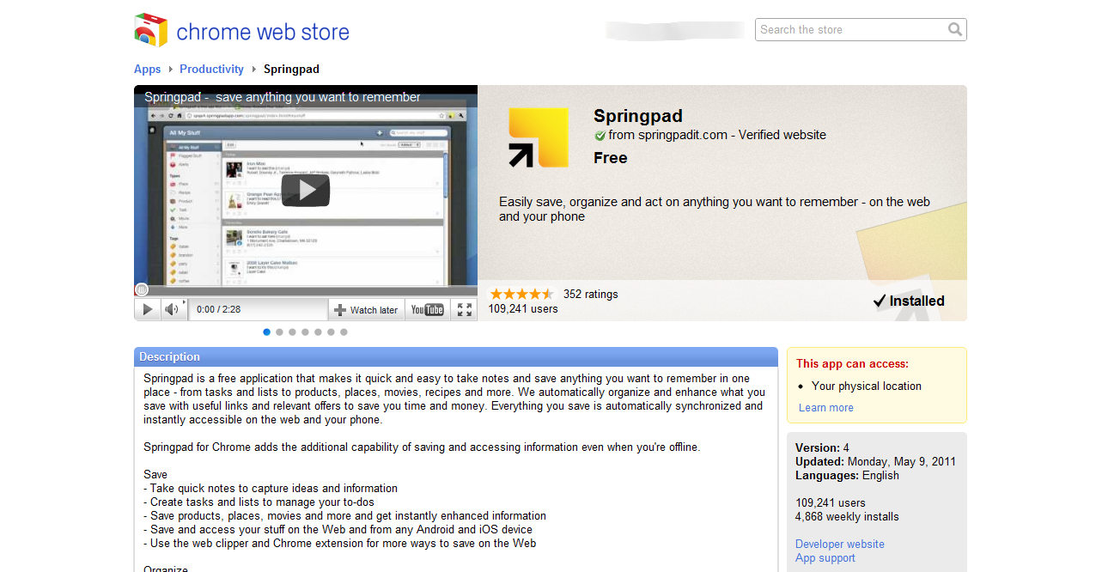Click the video title 'Springpad - save anything'
Viewport: 1102px width, 572px height.
283,97
